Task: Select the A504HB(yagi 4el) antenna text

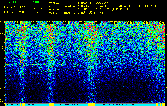Action: (x=94, y=12)
